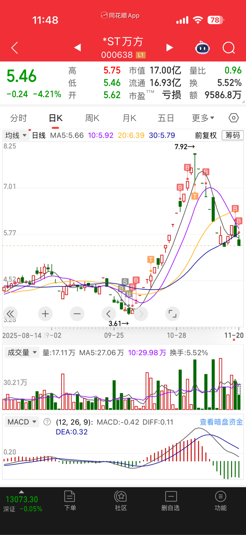Expand index bar above 13073.30
The width and height of the screenshot is (246, 535).
[x=21, y=492]
